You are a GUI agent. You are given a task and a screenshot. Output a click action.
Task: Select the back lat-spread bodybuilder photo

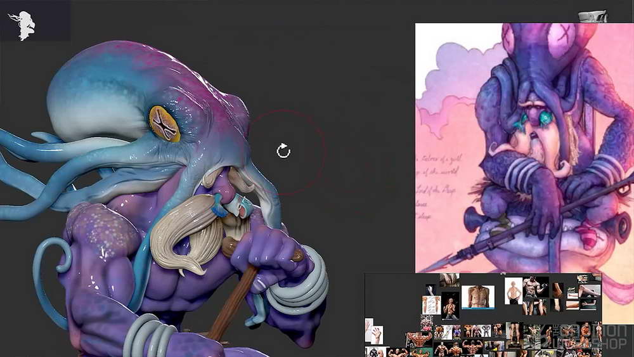[x=419, y=339]
